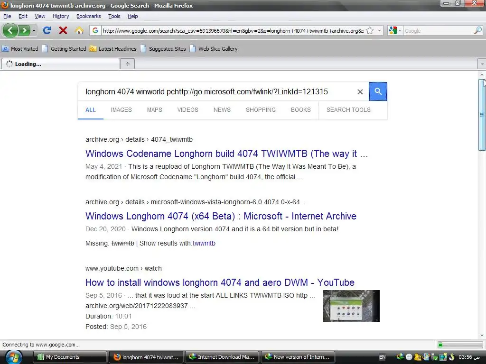The height and width of the screenshot is (364, 486).
Task: Open the Longhorn build 4074 TWIWMTB result
Action: [x=226, y=154]
